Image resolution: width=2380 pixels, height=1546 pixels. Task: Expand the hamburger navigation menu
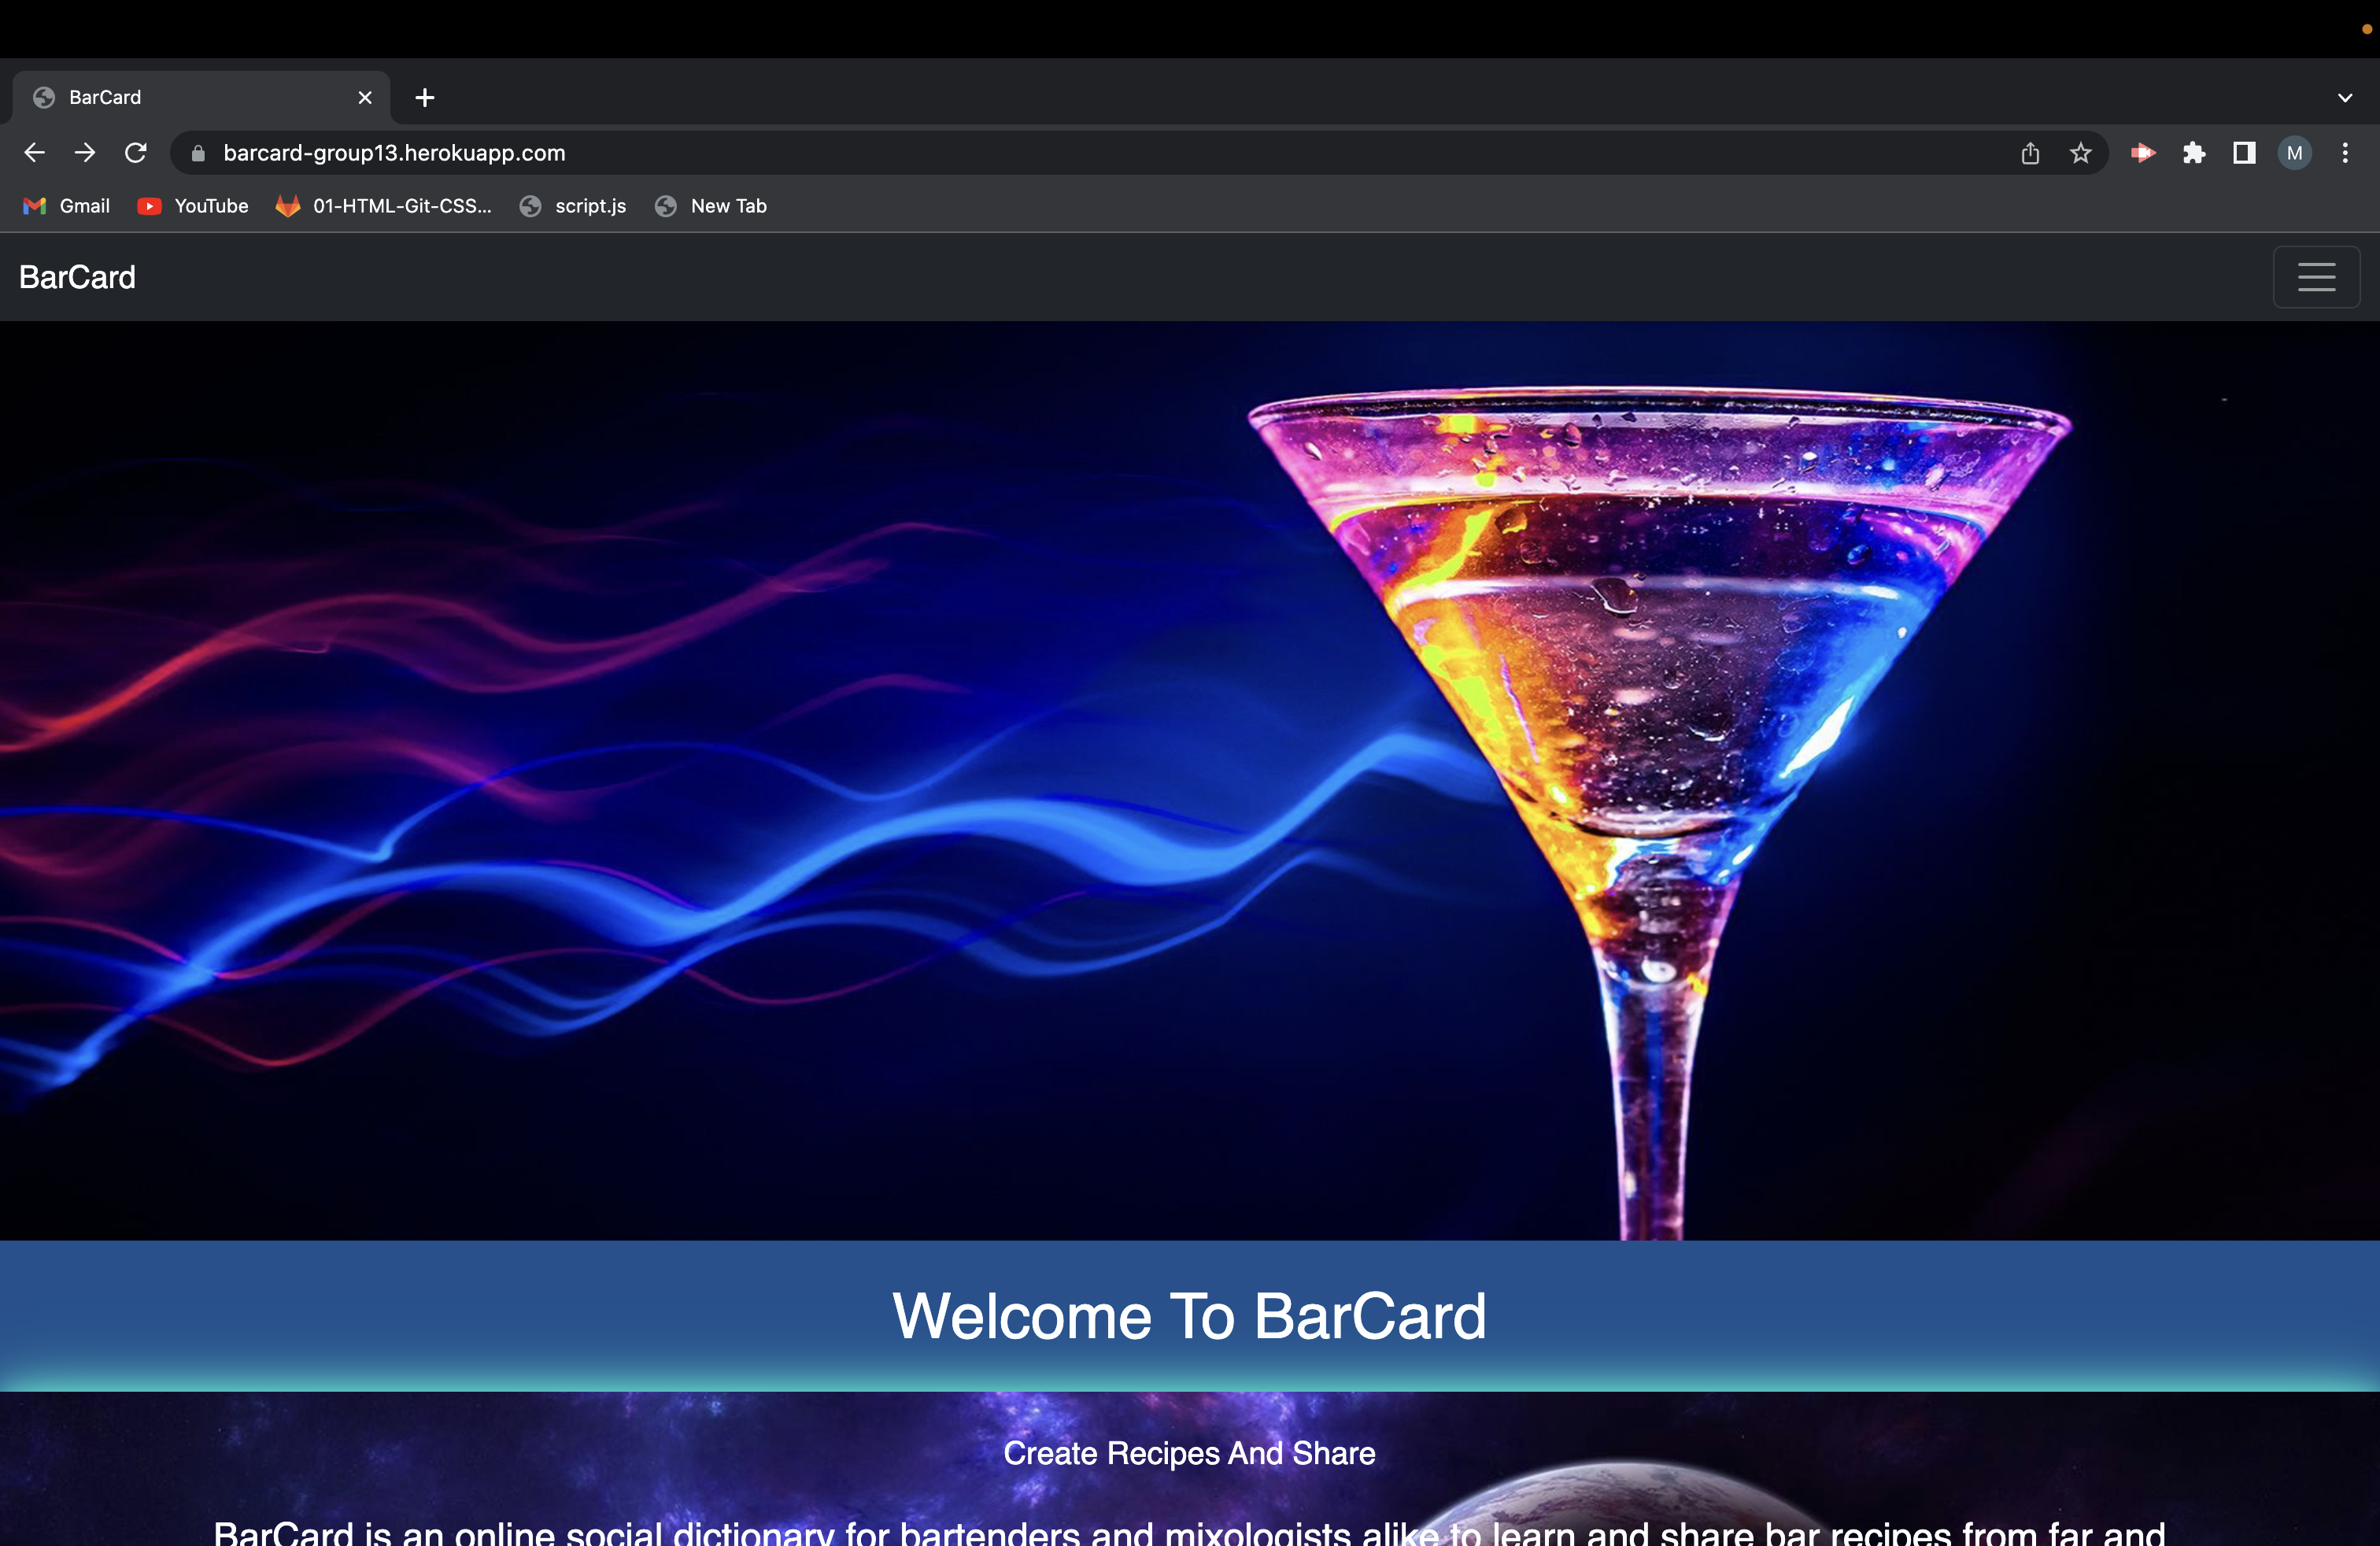(2316, 277)
